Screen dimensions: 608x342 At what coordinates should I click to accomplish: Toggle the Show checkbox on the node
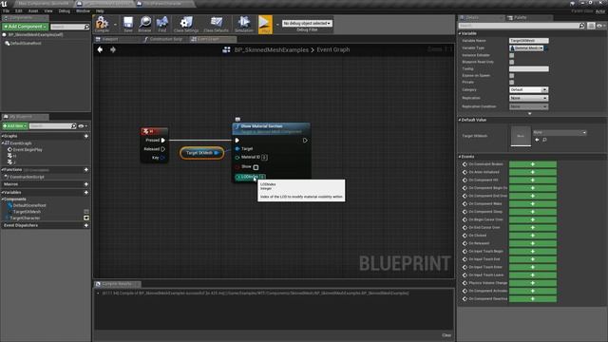point(256,167)
